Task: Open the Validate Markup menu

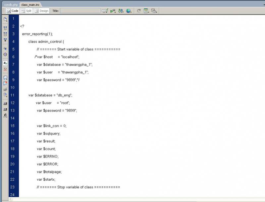Action: click(105, 11)
